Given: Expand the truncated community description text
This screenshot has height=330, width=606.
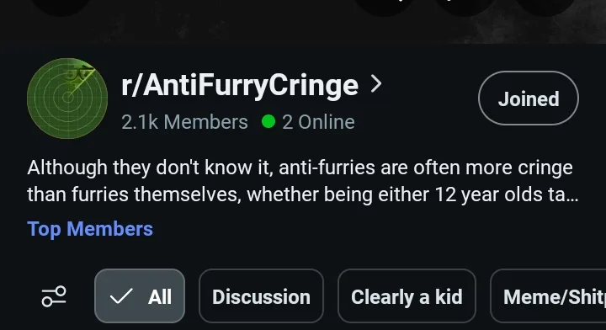Looking at the screenshot, I should tap(303, 181).
